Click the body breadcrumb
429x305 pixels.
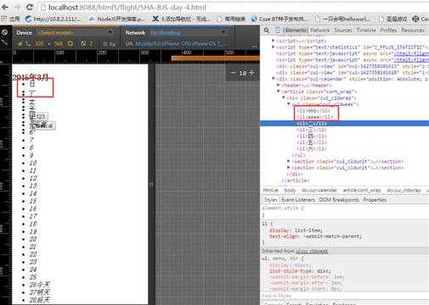tap(290, 191)
